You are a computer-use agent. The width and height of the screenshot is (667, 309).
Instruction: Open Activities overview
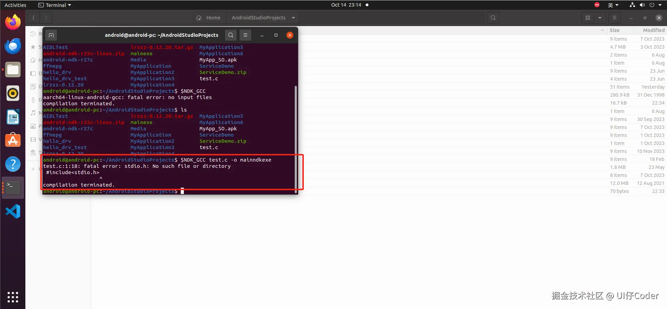pos(15,5)
